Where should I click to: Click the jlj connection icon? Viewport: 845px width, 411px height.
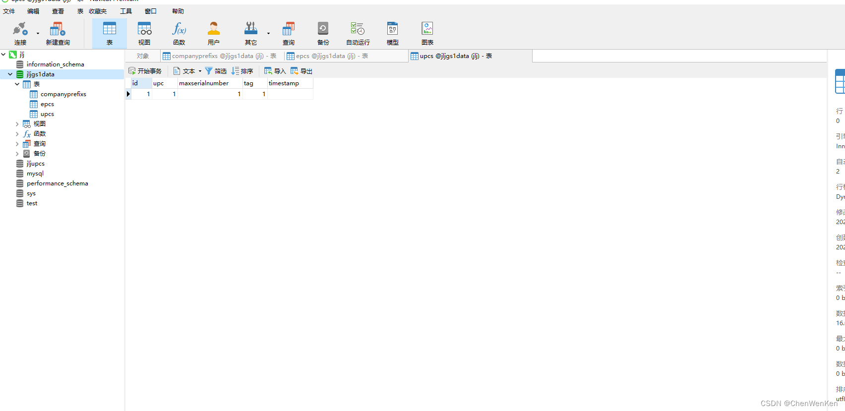tap(13, 55)
